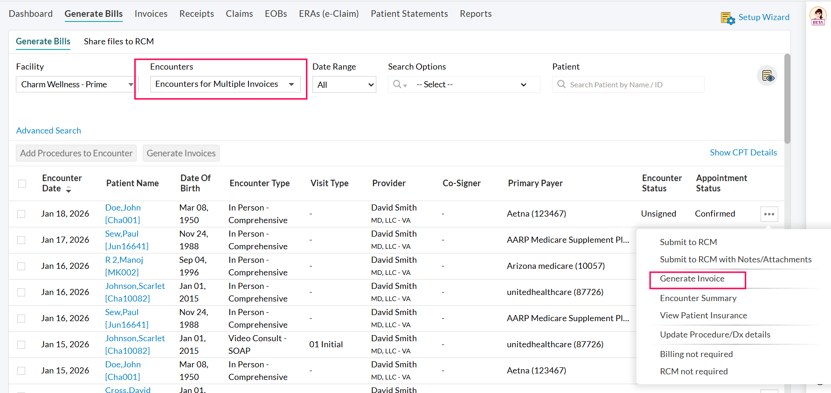Switch to the Share files to RCM sub-tab
The width and height of the screenshot is (831, 393).
pyautogui.click(x=119, y=42)
